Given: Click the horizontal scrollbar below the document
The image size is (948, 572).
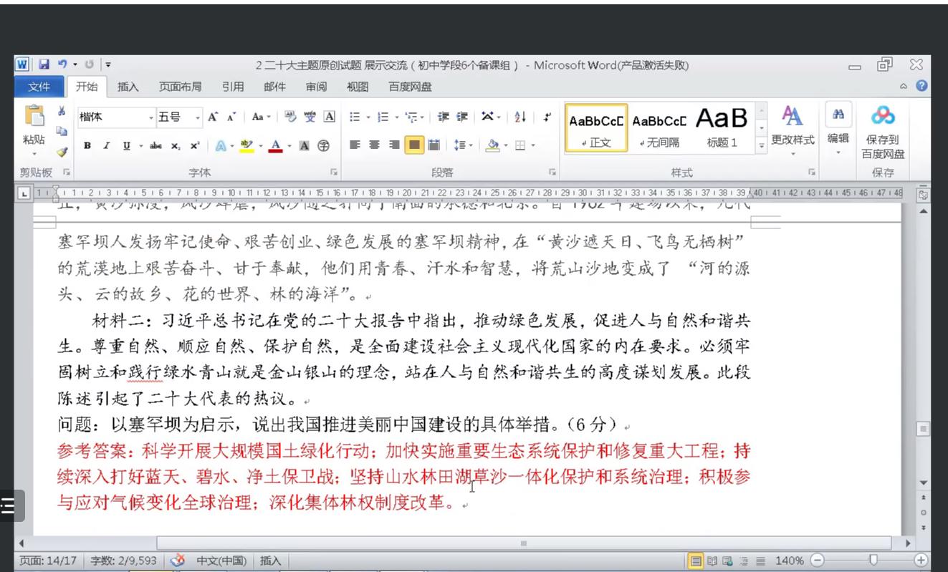Looking at the screenshot, I should [x=523, y=543].
